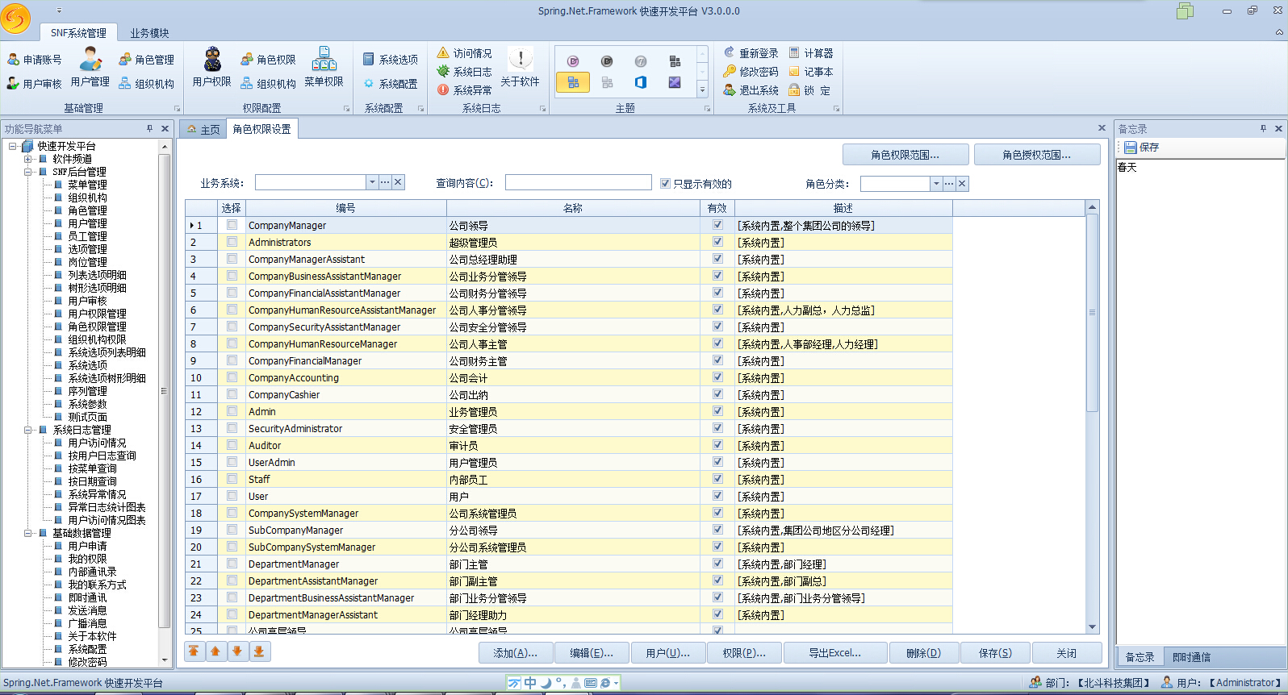Open 计算器 tool
Image resolution: width=1288 pixels, height=695 pixels.
coord(811,53)
